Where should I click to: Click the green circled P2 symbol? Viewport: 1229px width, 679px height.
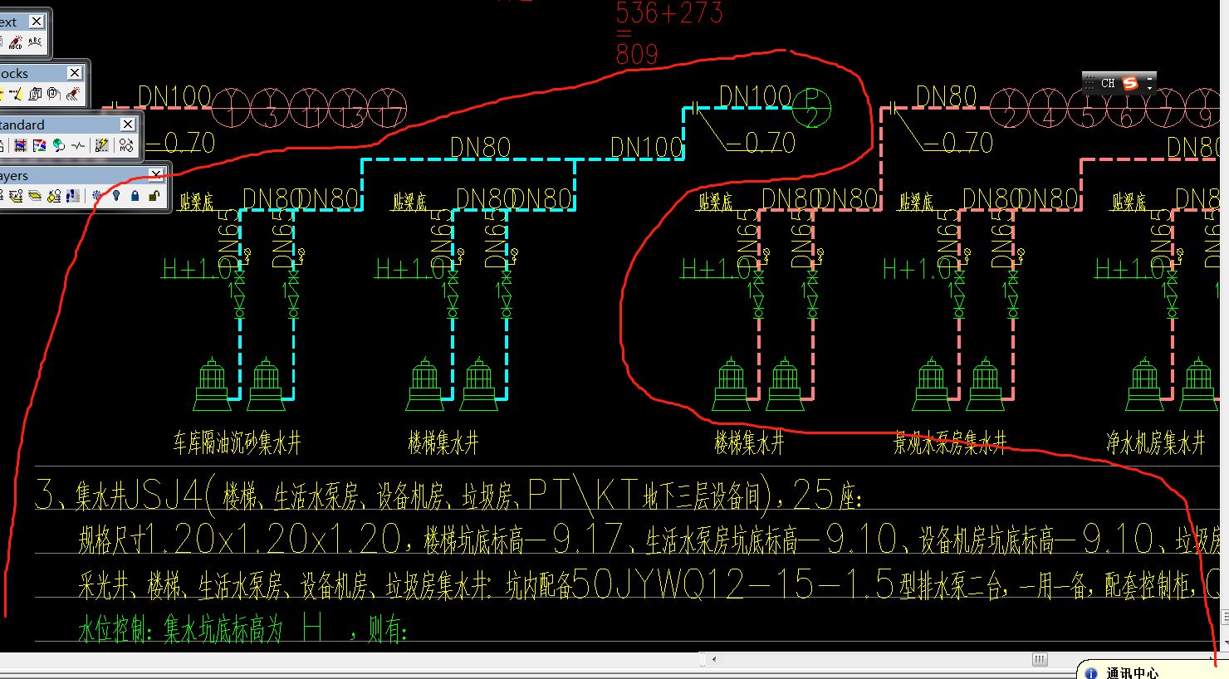point(811,108)
